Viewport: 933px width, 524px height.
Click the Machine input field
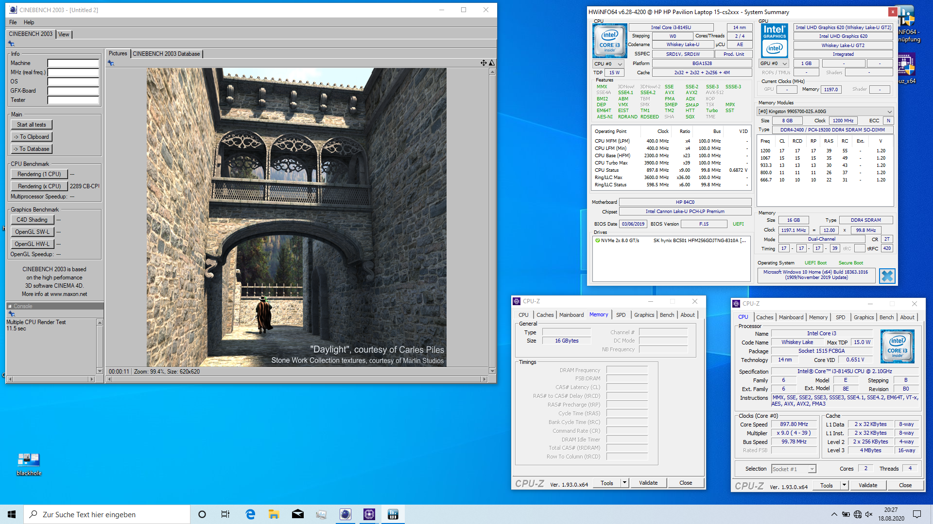(x=73, y=63)
